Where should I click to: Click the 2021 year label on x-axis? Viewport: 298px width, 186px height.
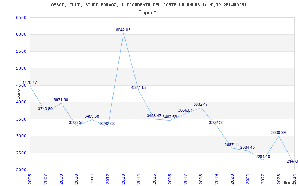(248, 179)
